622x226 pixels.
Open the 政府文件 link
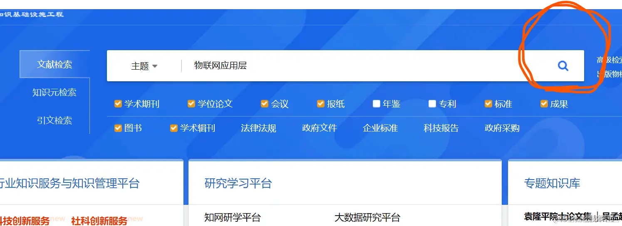(319, 128)
